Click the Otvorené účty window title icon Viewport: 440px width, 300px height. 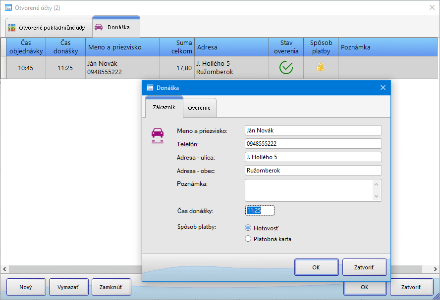click(8, 7)
